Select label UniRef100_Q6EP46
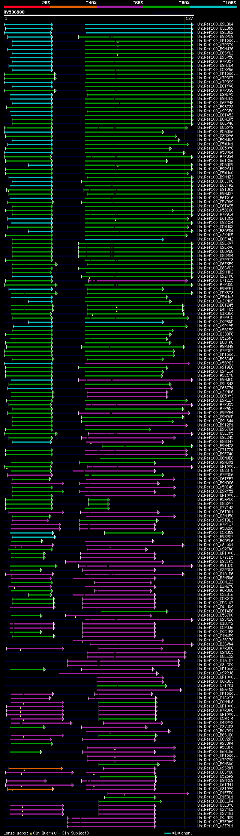 tap(215, 124)
